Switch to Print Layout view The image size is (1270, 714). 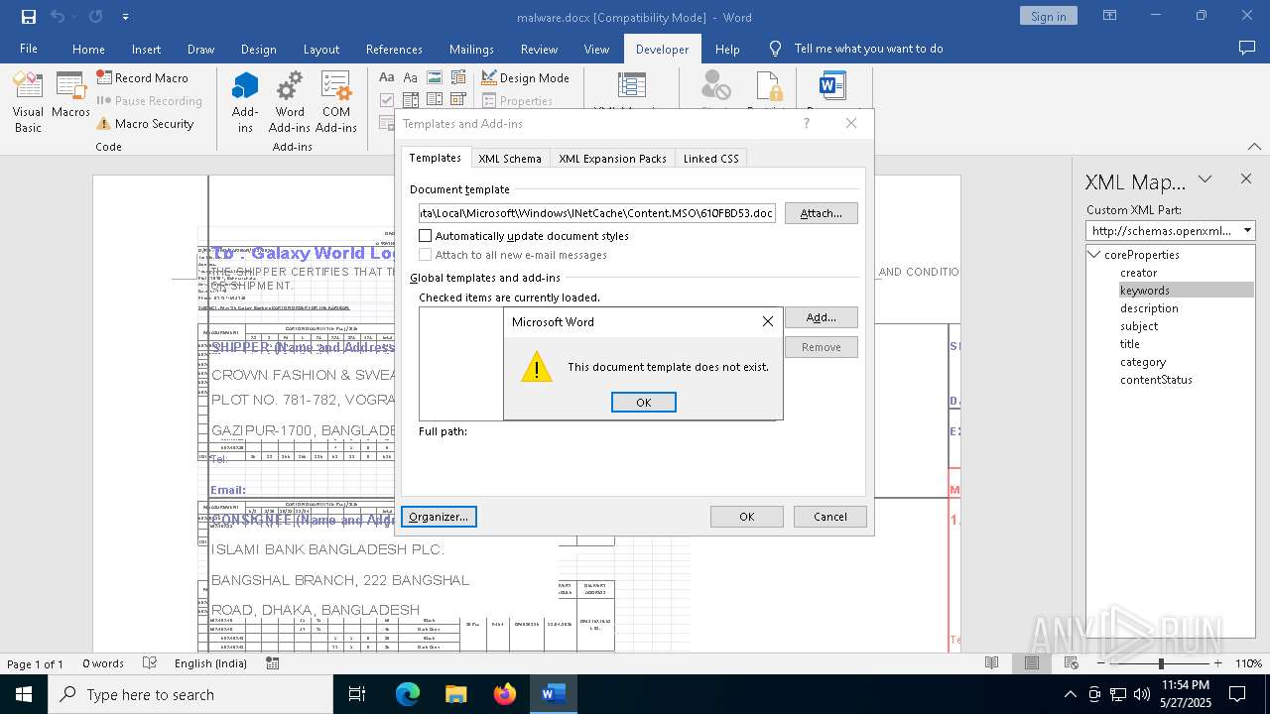tap(1032, 663)
